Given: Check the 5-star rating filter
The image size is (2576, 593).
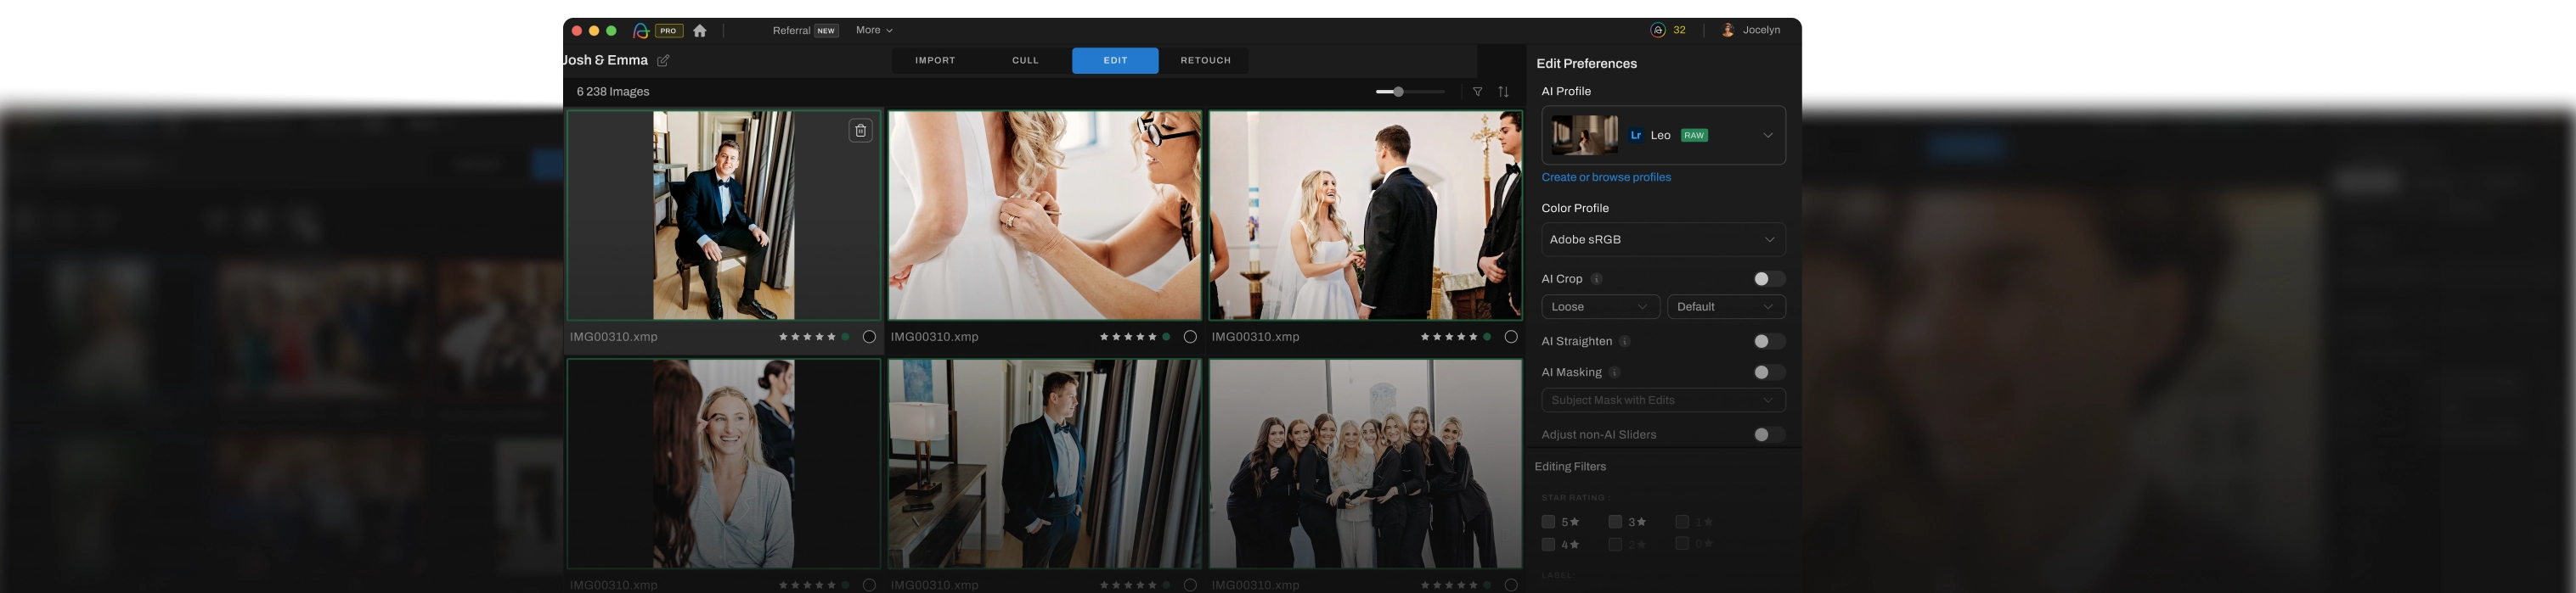Looking at the screenshot, I should coord(1548,522).
